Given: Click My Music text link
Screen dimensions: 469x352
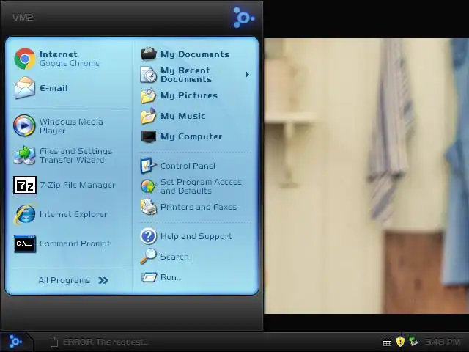Looking at the screenshot, I should click(x=182, y=116).
